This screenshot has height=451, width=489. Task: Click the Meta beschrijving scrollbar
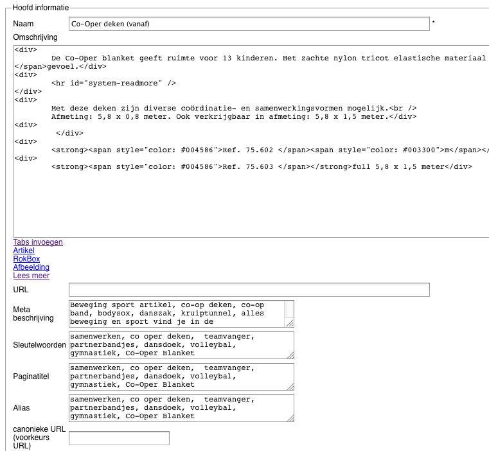289,310
